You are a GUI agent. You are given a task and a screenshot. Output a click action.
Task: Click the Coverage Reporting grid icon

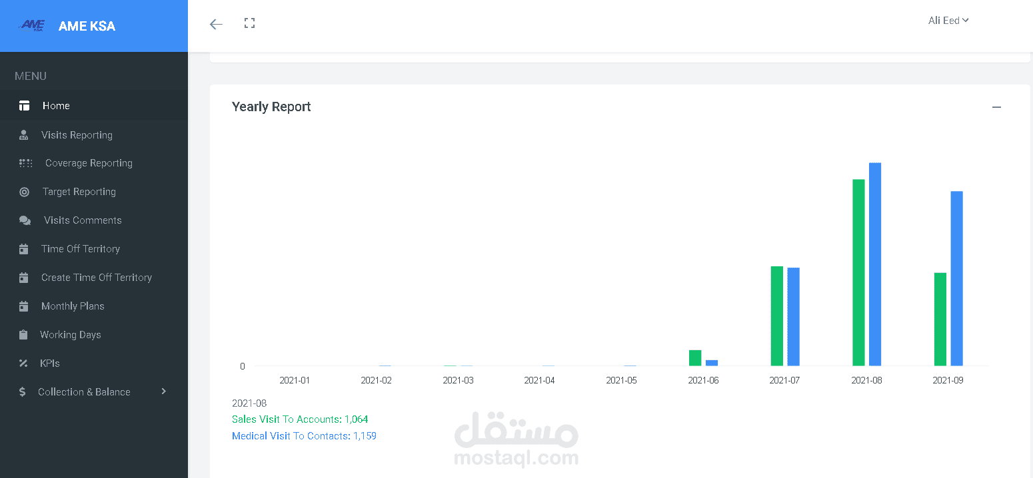tap(25, 162)
